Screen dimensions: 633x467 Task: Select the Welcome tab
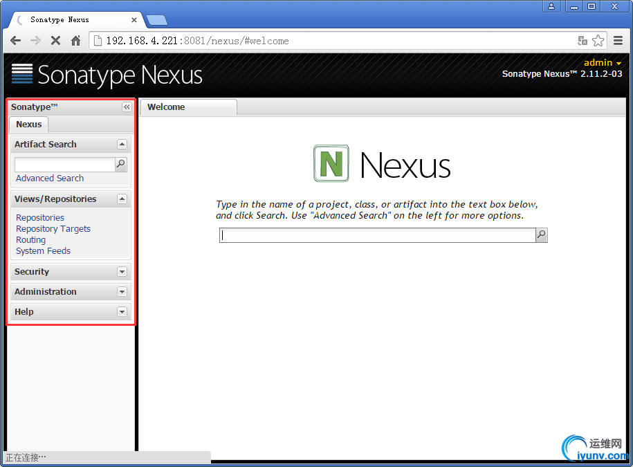188,107
